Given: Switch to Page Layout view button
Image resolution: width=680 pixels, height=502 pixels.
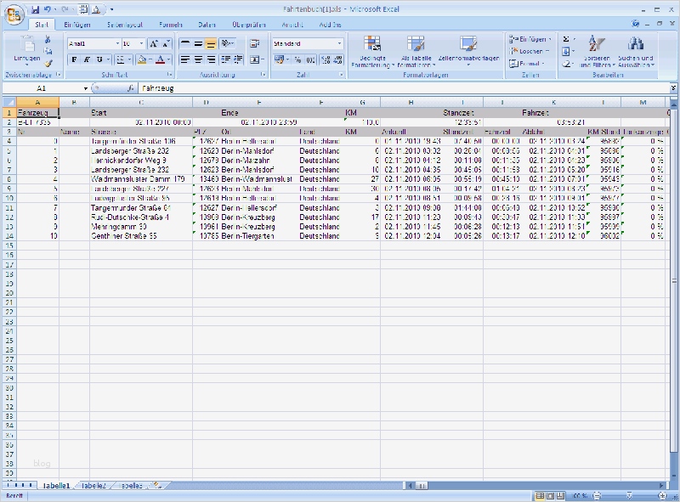Looking at the screenshot, I should tap(550, 495).
